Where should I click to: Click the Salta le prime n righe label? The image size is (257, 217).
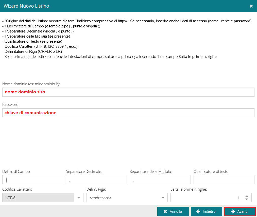[x=189, y=189]
